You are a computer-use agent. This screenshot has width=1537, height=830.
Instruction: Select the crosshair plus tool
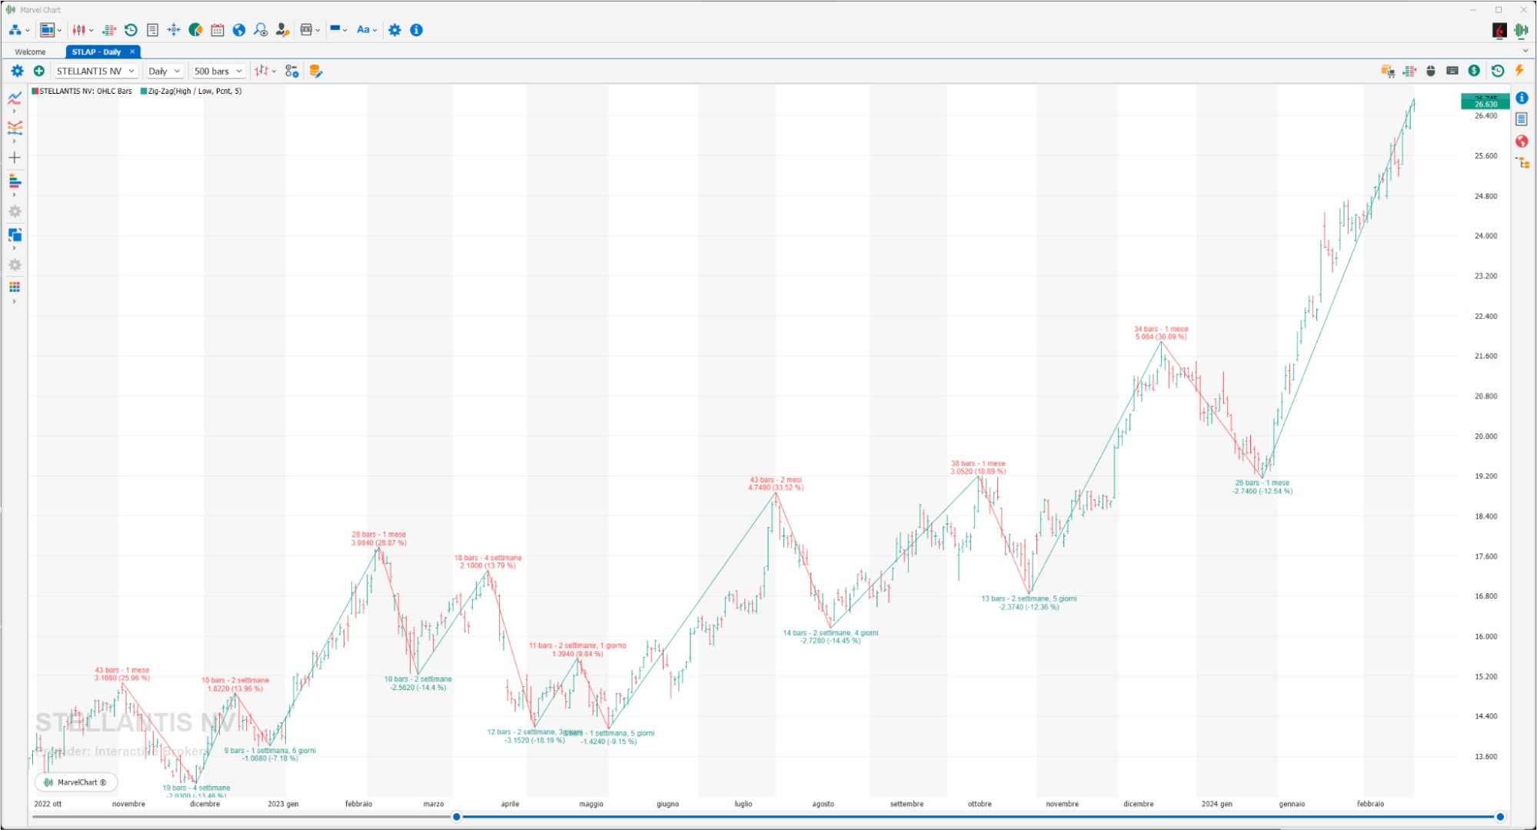coord(15,158)
